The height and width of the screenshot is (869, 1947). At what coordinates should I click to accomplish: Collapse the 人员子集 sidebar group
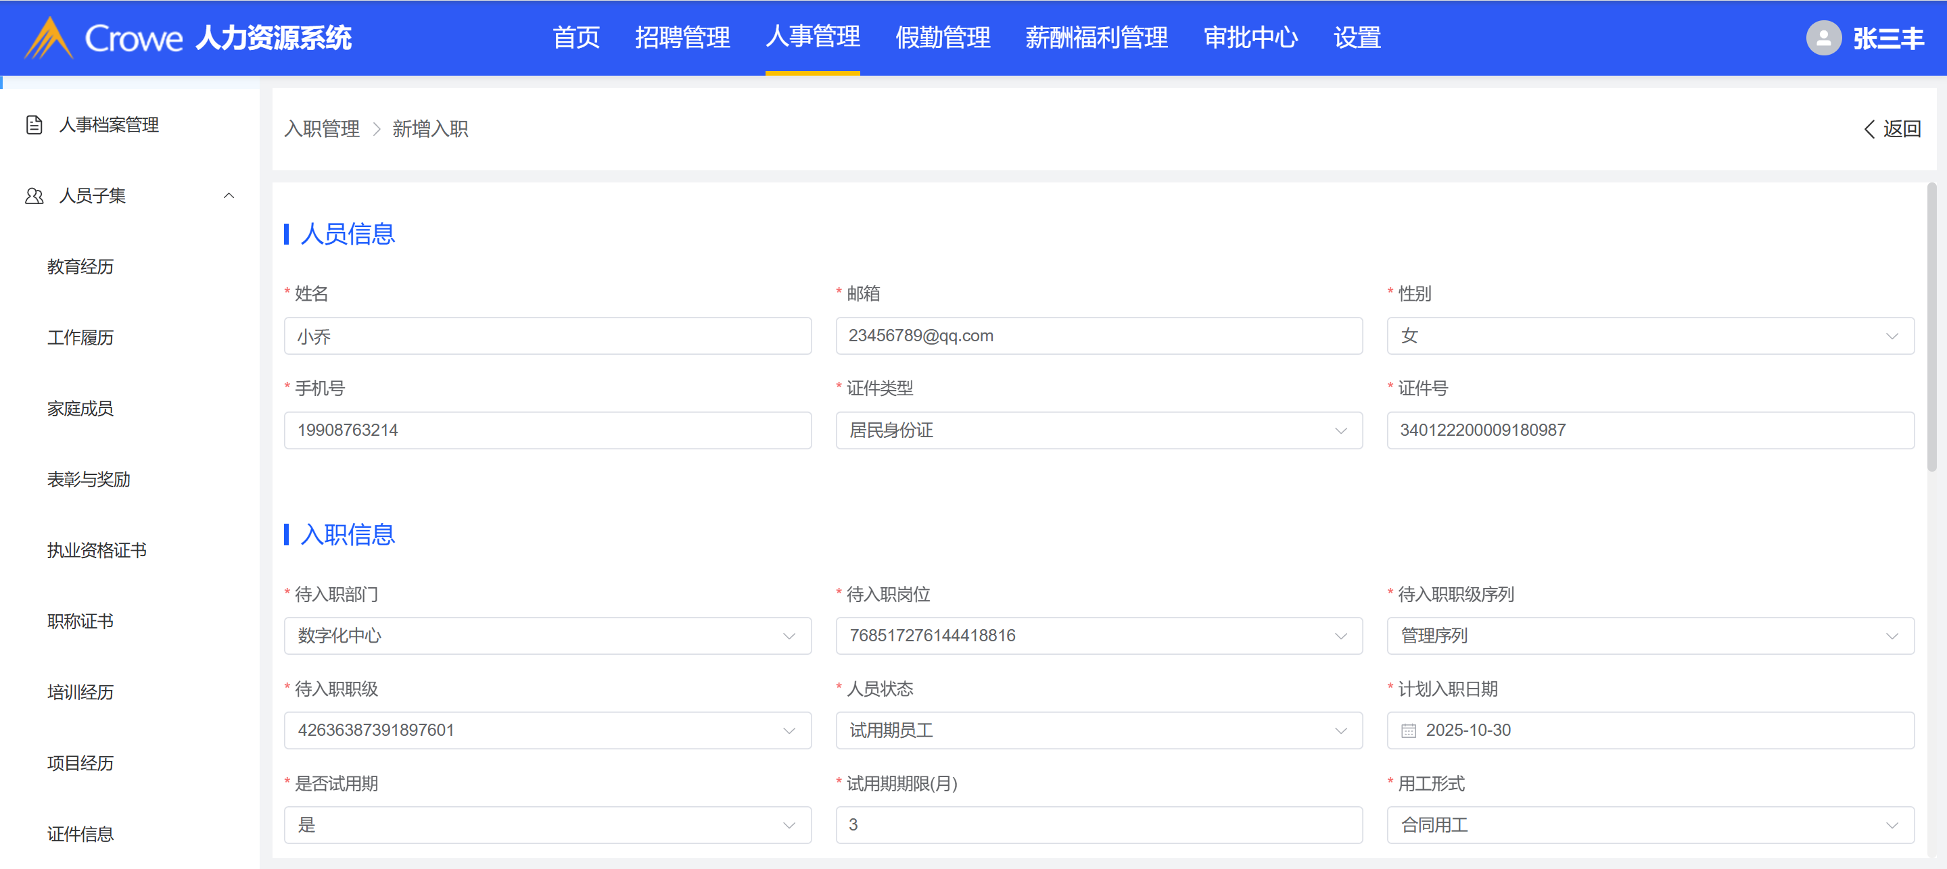click(229, 195)
